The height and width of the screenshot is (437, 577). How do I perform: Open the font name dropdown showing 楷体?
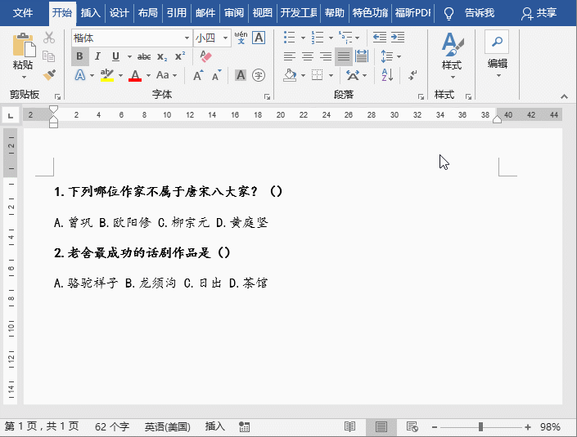click(x=187, y=38)
